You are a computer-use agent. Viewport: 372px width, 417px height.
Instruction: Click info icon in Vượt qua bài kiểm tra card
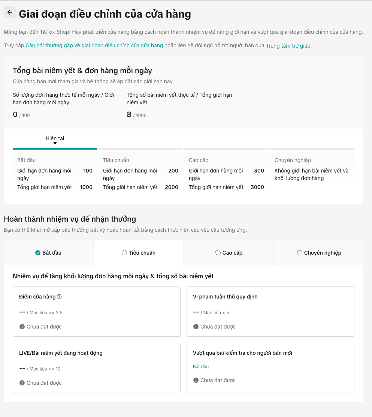tap(196, 380)
